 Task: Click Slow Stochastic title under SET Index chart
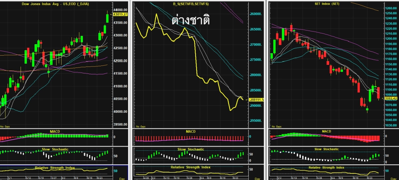[326, 149]
